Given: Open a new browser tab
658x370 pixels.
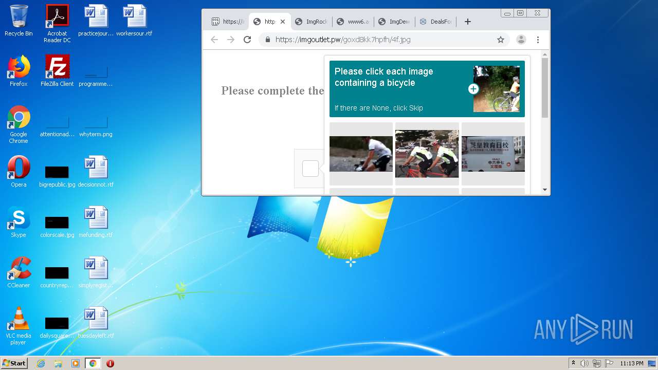Looking at the screenshot, I should click(x=467, y=22).
